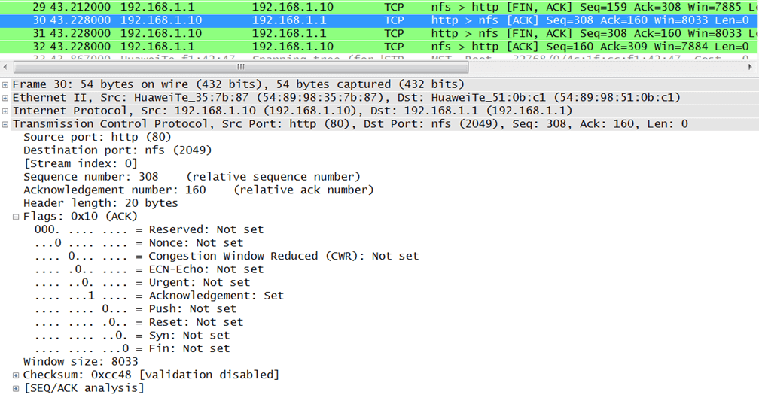Expand the Ethernet II tree node
Screen dimensions: 759x395
[x=6, y=98]
